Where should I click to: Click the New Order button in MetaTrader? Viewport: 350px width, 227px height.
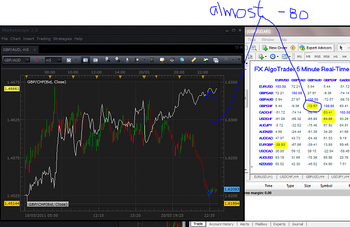tap(275, 48)
